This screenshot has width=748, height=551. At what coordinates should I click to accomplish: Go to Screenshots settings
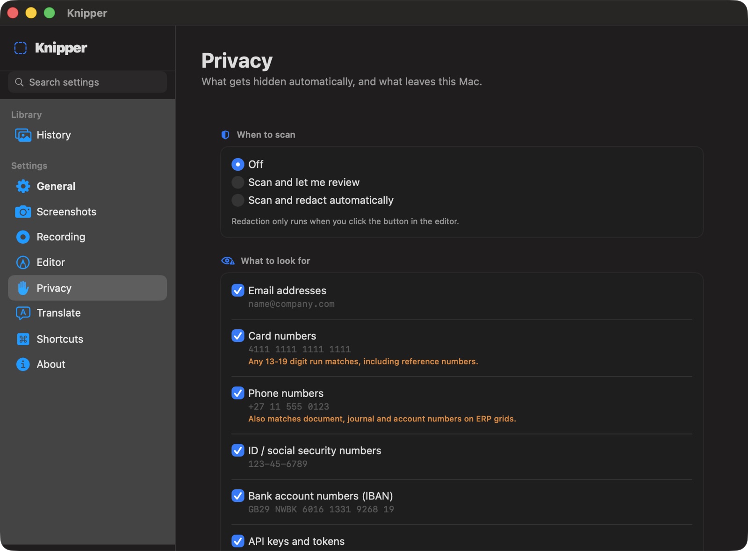point(87,212)
